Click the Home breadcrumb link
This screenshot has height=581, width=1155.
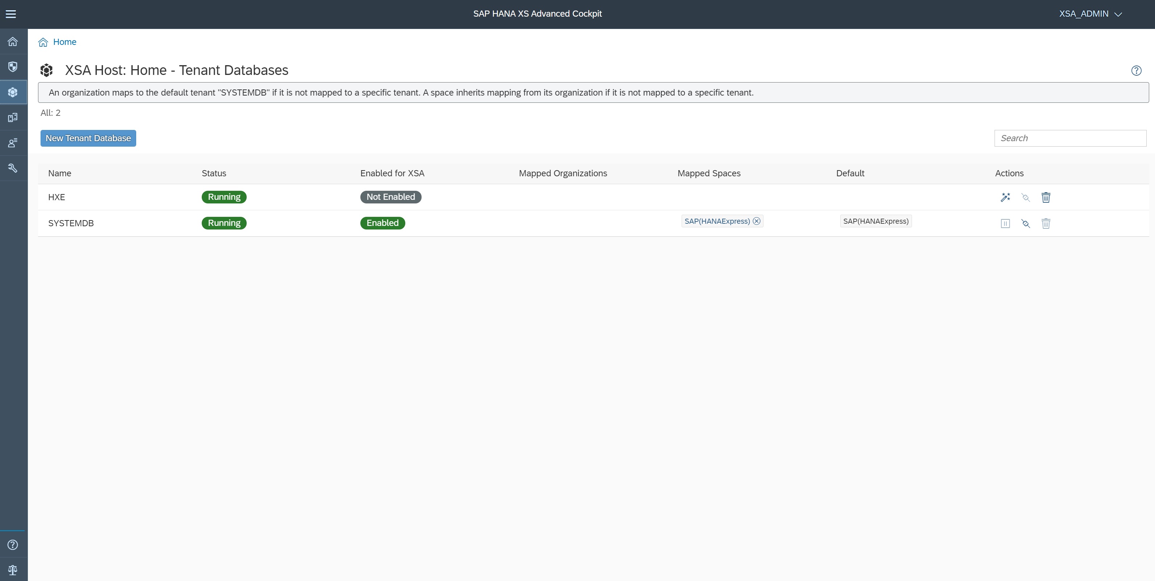coord(64,42)
